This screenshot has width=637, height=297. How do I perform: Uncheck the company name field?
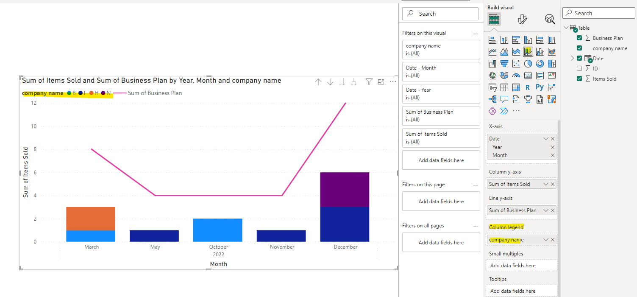click(579, 48)
